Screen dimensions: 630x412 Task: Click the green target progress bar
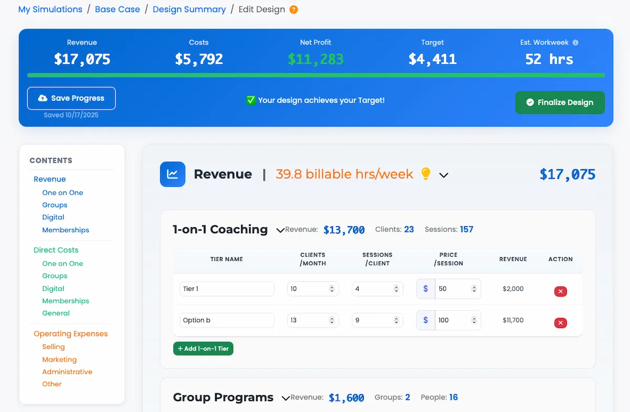(315, 74)
